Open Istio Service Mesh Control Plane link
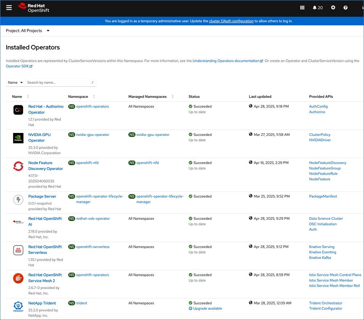364x320 pixels. 335,275
